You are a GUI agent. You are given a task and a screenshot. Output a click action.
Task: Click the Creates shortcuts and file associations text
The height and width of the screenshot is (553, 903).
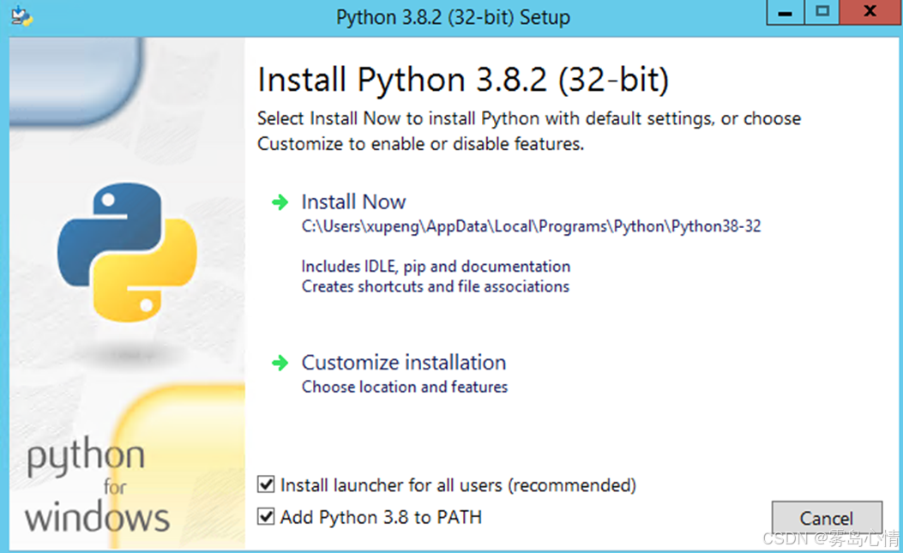click(435, 286)
